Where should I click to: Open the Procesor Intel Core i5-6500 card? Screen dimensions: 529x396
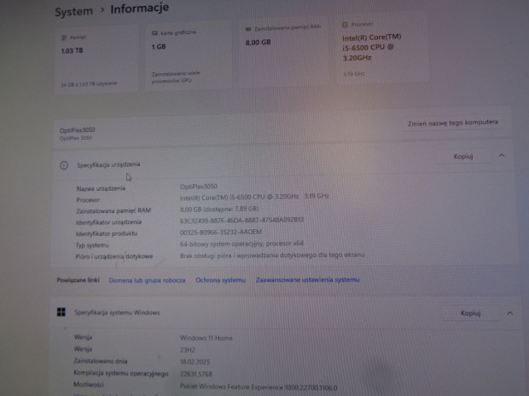[382, 49]
